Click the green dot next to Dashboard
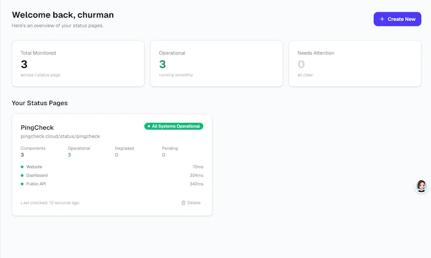Image resolution: width=431 pixels, height=258 pixels. coord(22,175)
